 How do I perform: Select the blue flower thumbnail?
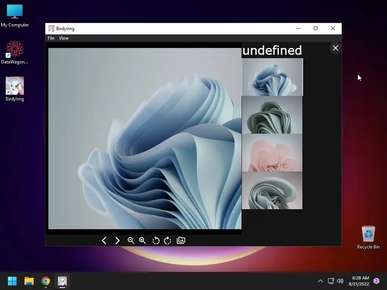(272, 77)
